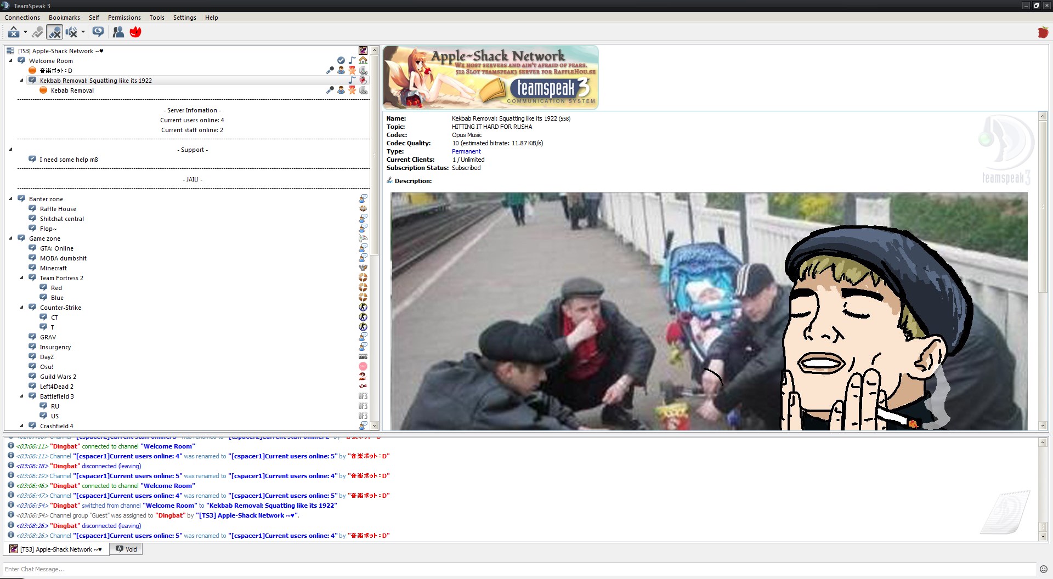The width and height of the screenshot is (1053, 579).
Task: Click the Enter Chat Message input field
Action: (x=520, y=569)
